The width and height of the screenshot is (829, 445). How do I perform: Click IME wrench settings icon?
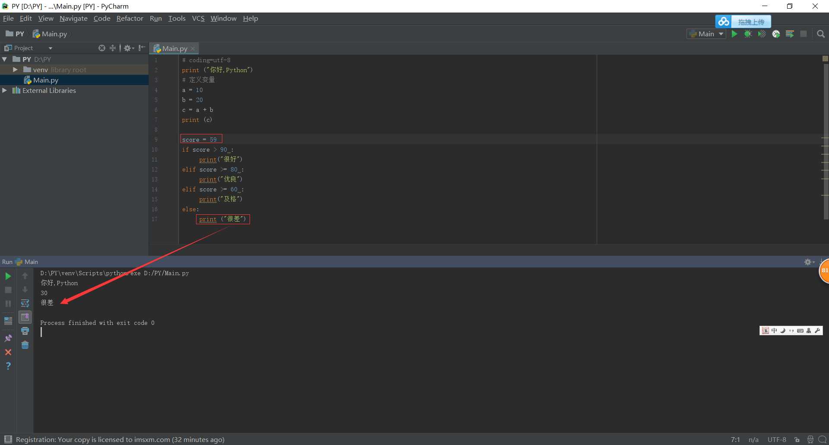pyautogui.click(x=817, y=331)
